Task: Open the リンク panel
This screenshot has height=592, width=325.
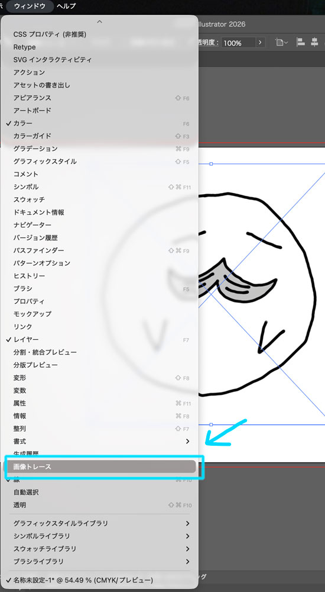Action: [99, 327]
